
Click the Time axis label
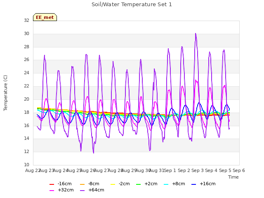click(x=233, y=177)
